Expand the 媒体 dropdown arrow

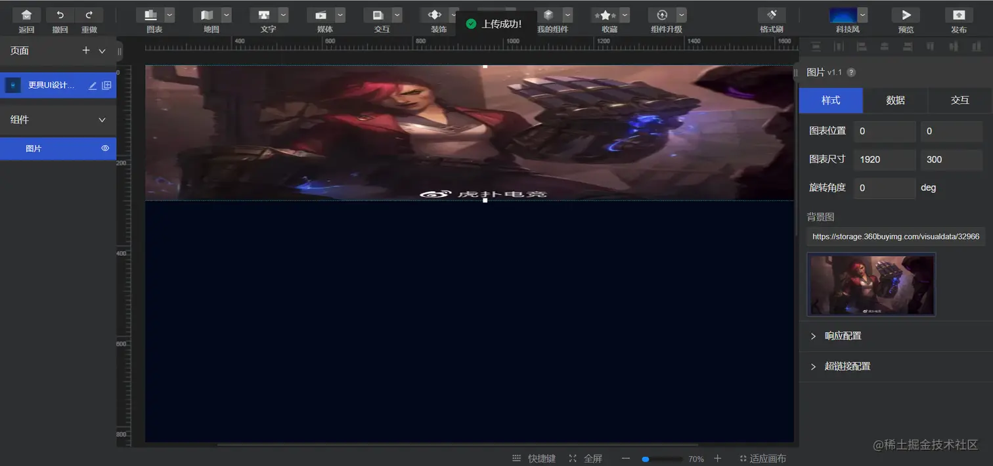pyautogui.click(x=340, y=15)
